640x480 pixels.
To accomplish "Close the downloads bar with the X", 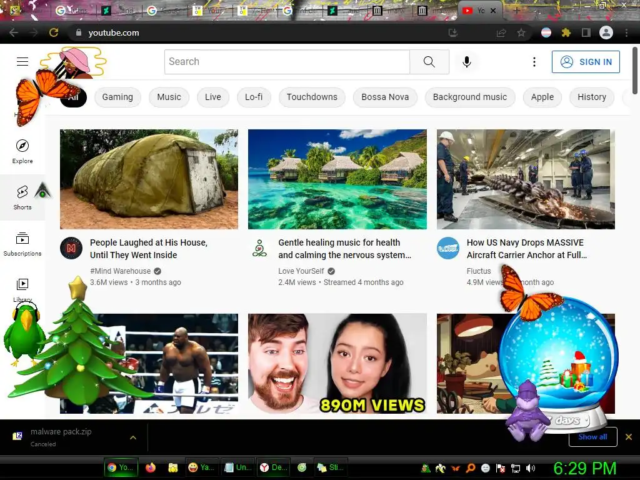I will point(629,437).
